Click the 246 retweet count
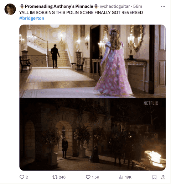The height and width of the screenshot is (184, 171). [x=62, y=177]
